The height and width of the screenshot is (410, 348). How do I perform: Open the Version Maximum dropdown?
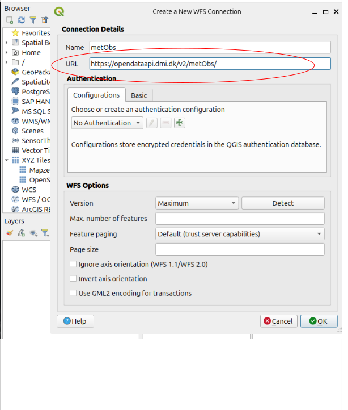197,203
